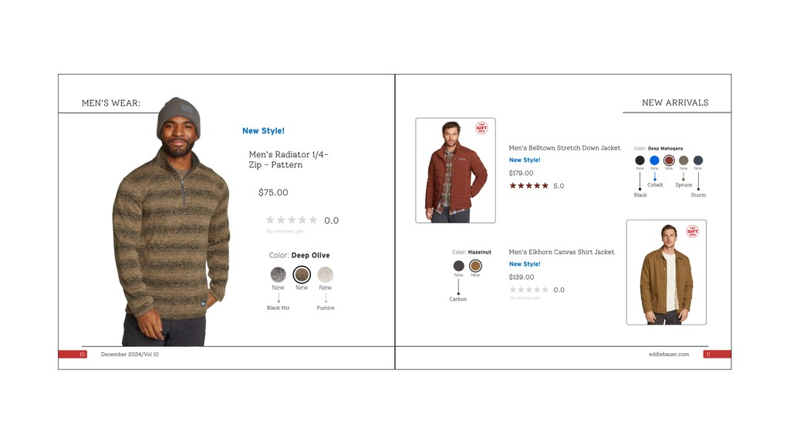Select the Black jacket color swatch
This screenshot has height=444, width=790.
pos(640,160)
